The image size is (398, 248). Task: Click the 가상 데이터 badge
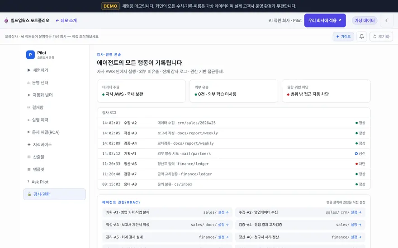pos(365,20)
